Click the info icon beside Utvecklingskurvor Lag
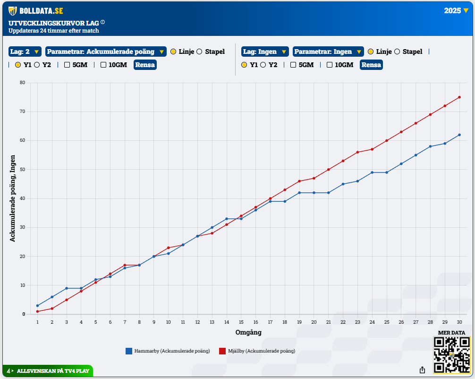The height and width of the screenshot is (379, 475). tap(102, 22)
